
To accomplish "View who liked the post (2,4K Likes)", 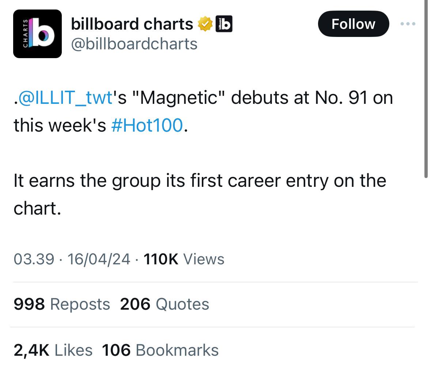I will (x=53, y=350).
